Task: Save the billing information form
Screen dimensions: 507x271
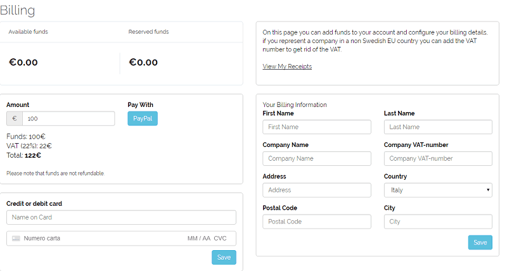Action: coord(480,243)
